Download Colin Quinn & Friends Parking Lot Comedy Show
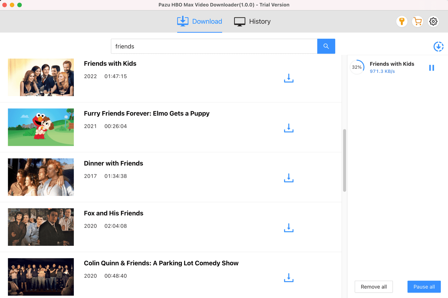The height and width of the screenshot is (298, 448). 288,278
